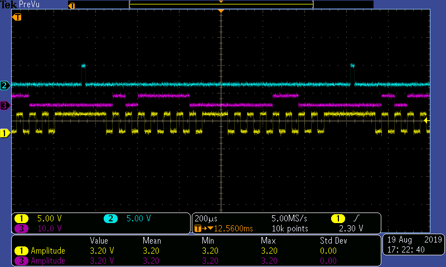Click the Value column header in measurements
Image resolution: width=446 pixels, height=267 pixels.
coord(99,241)
